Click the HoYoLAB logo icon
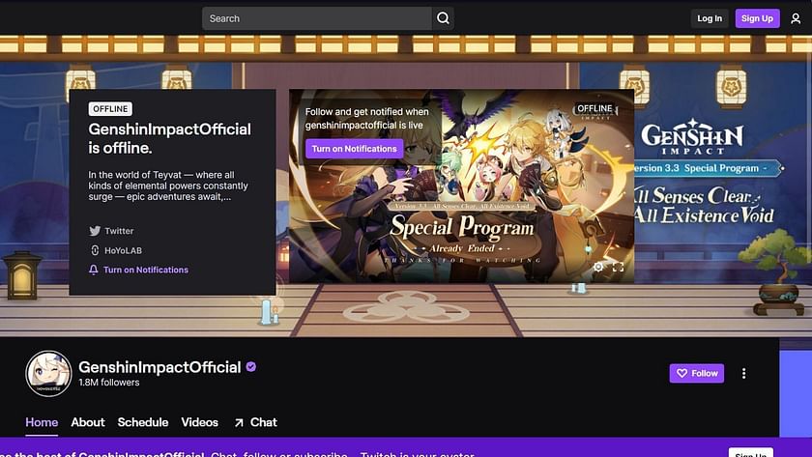This screenshot has width=812, height=457. (x=95, y=250)
